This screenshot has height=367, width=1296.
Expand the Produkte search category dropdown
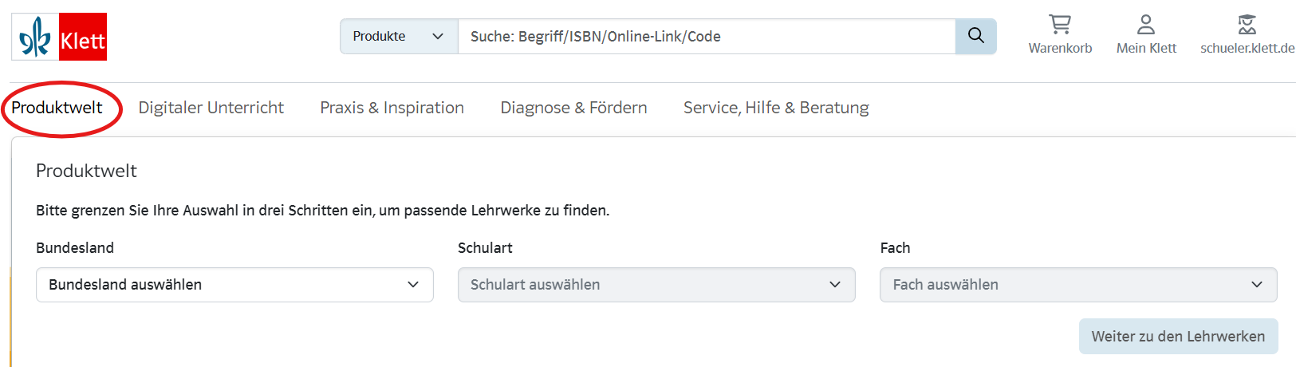pos(399,37)
